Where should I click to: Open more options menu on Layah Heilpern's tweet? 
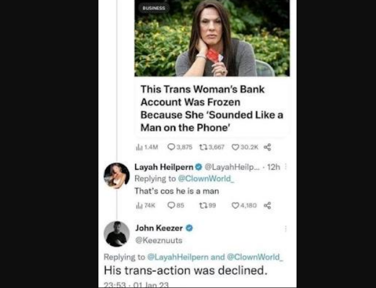286,167
